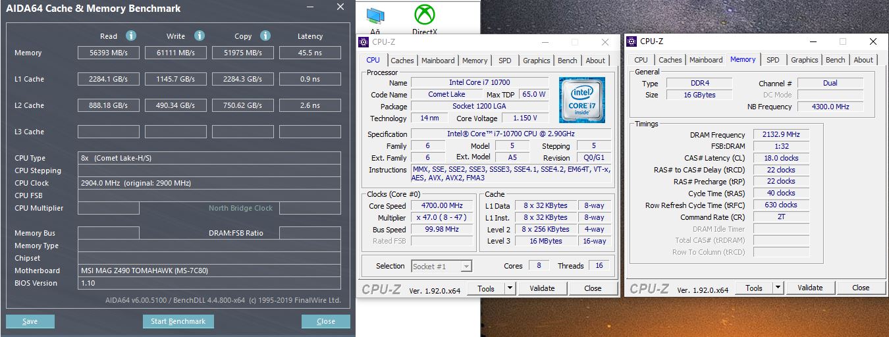Open the Socket #1 selection combo box
Screen dimensions: 889x337
click(x=442, y=267)
